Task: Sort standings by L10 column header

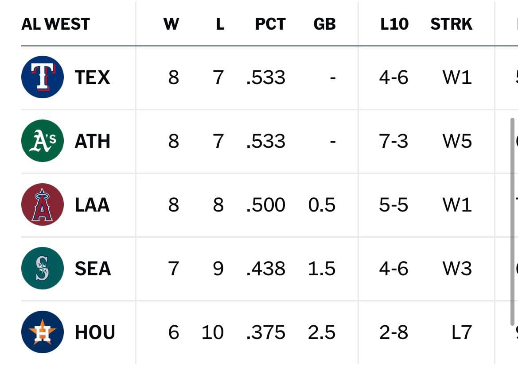Action: point(394,24)
